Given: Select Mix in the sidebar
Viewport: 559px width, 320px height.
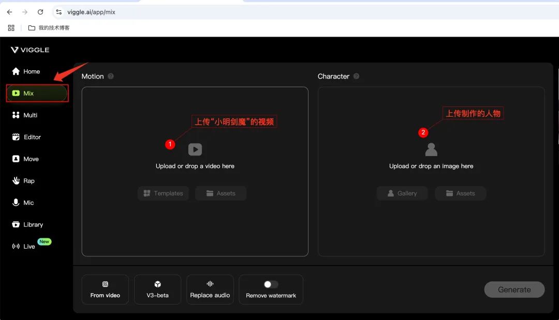Looking at the screenshot, I should (37, 93).
